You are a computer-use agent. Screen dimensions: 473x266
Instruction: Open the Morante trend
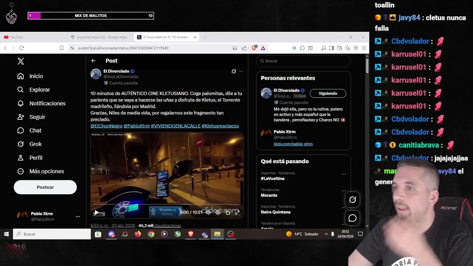pyautogui.click(x=269, y=195)
